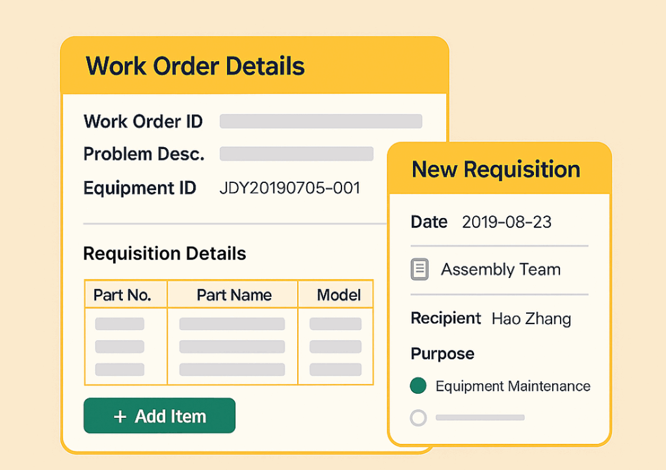Click the New Requisition panel header
The width and height of the screenshot is (666, 470).
point(496,169)
